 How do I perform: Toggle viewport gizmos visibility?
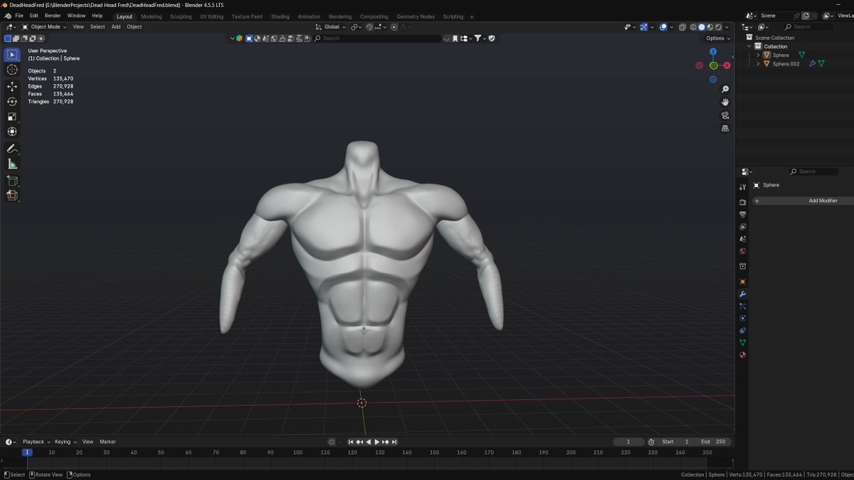click(x=643, y=27)
